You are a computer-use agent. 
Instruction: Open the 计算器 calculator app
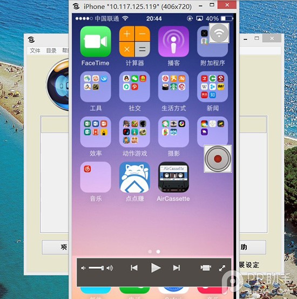coord(134,42)
